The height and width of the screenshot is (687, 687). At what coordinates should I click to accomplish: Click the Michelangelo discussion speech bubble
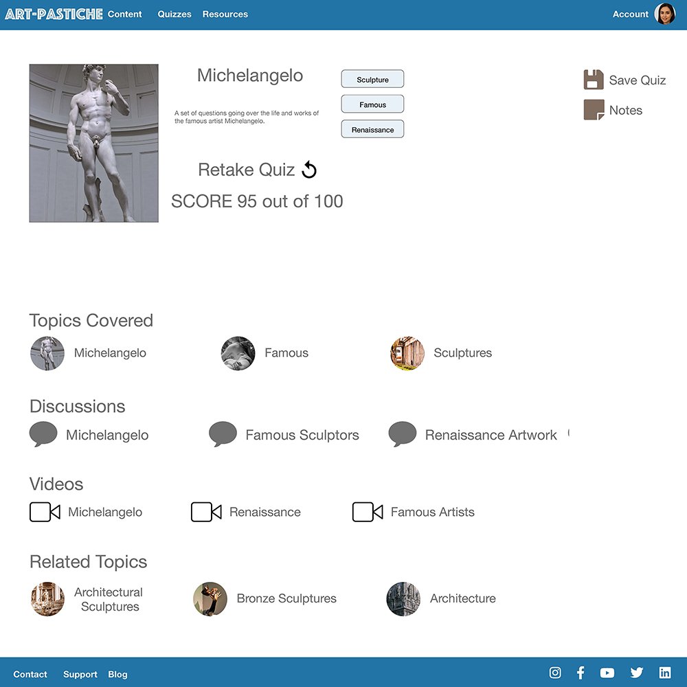pyautogui.click(x=43, y=433)
